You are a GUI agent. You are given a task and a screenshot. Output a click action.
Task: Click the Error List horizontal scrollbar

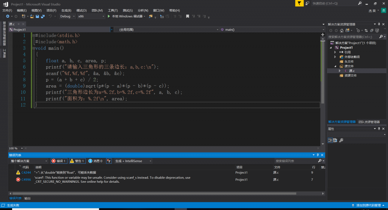[x=154, y=193]
